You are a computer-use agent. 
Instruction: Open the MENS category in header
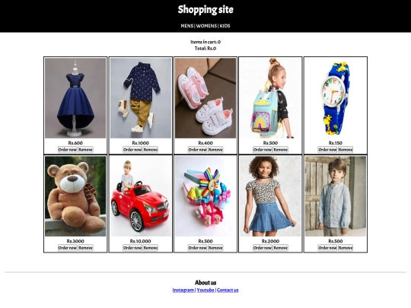(187, 26)
